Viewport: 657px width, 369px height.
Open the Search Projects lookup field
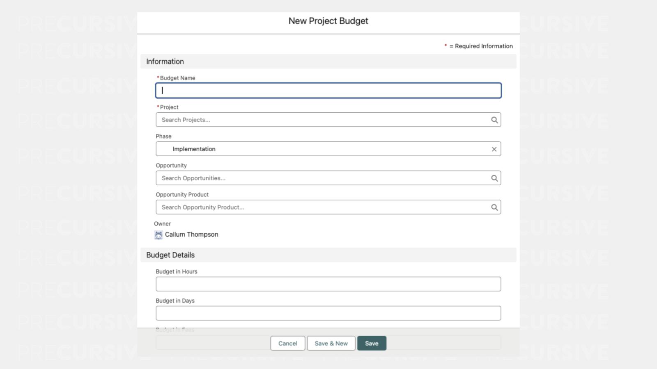coord(320,120)
